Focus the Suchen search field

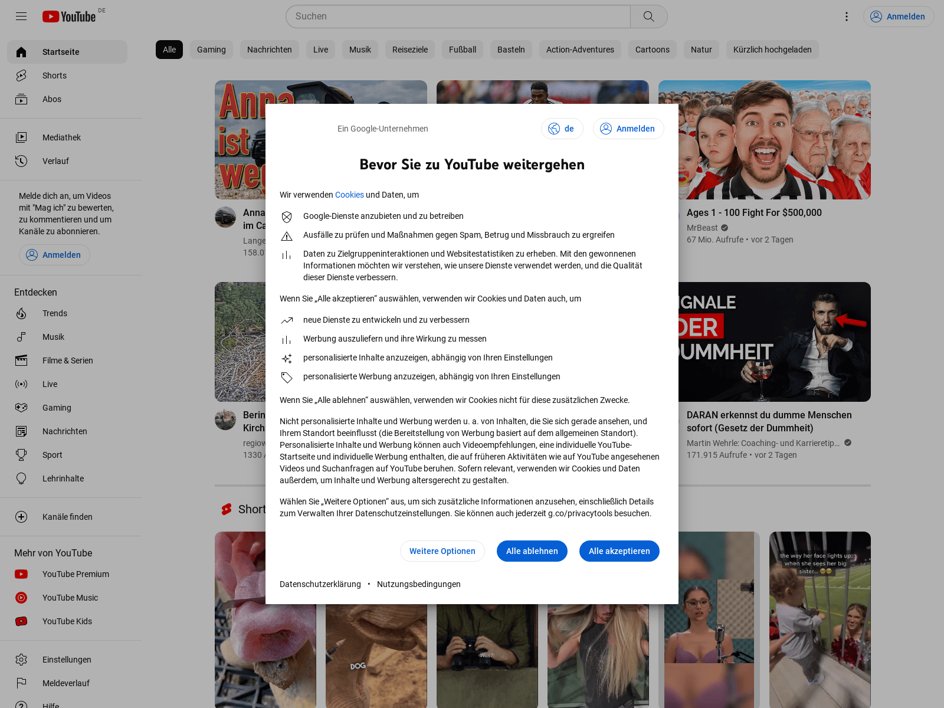click(458, 17)
